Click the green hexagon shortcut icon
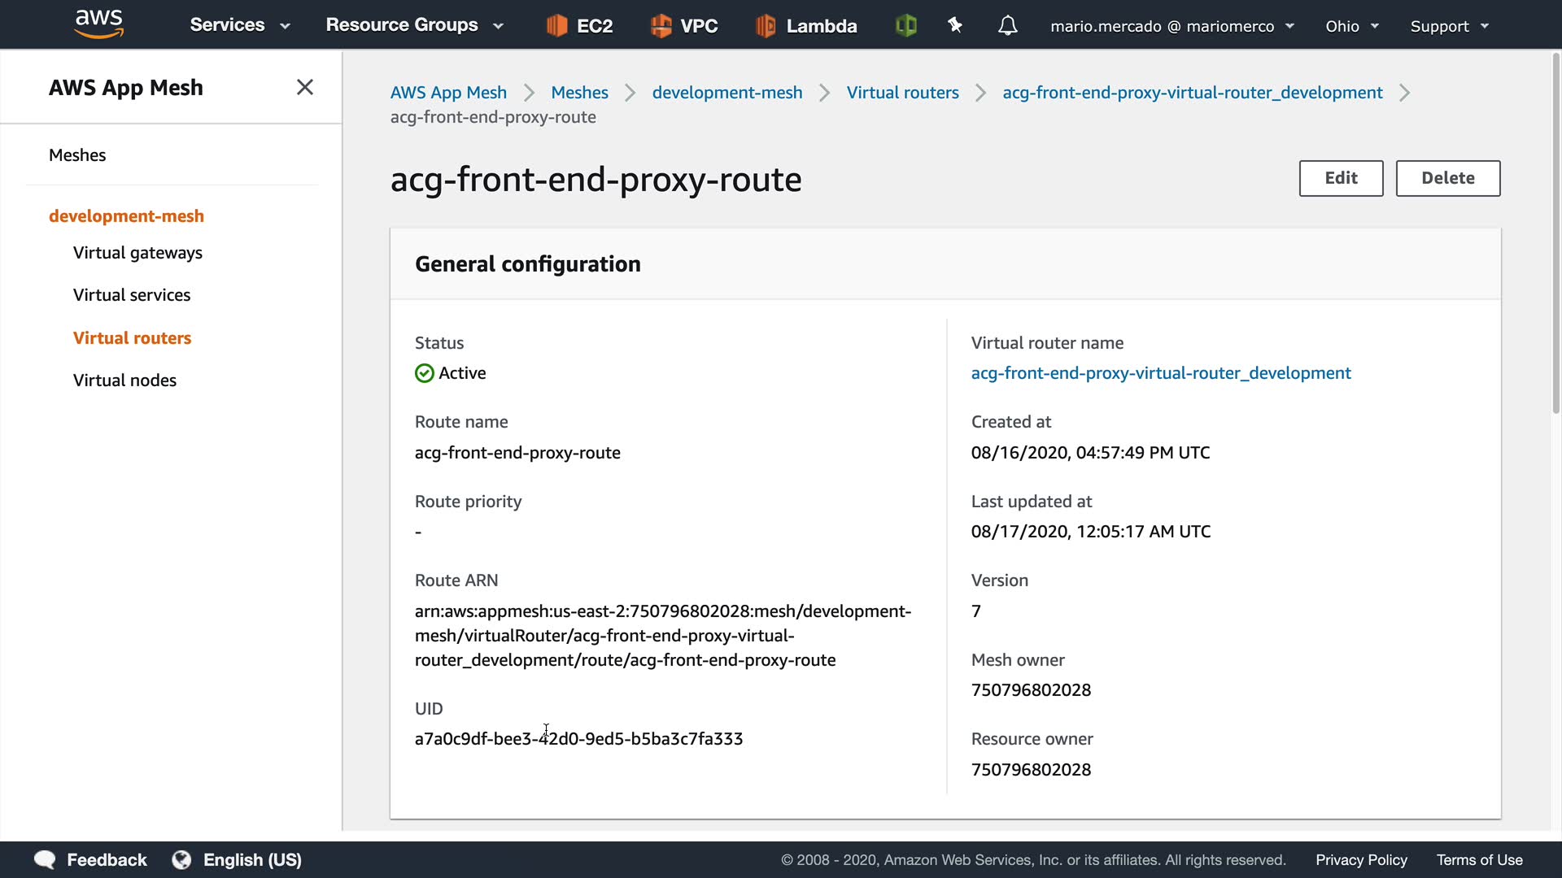 905,26
